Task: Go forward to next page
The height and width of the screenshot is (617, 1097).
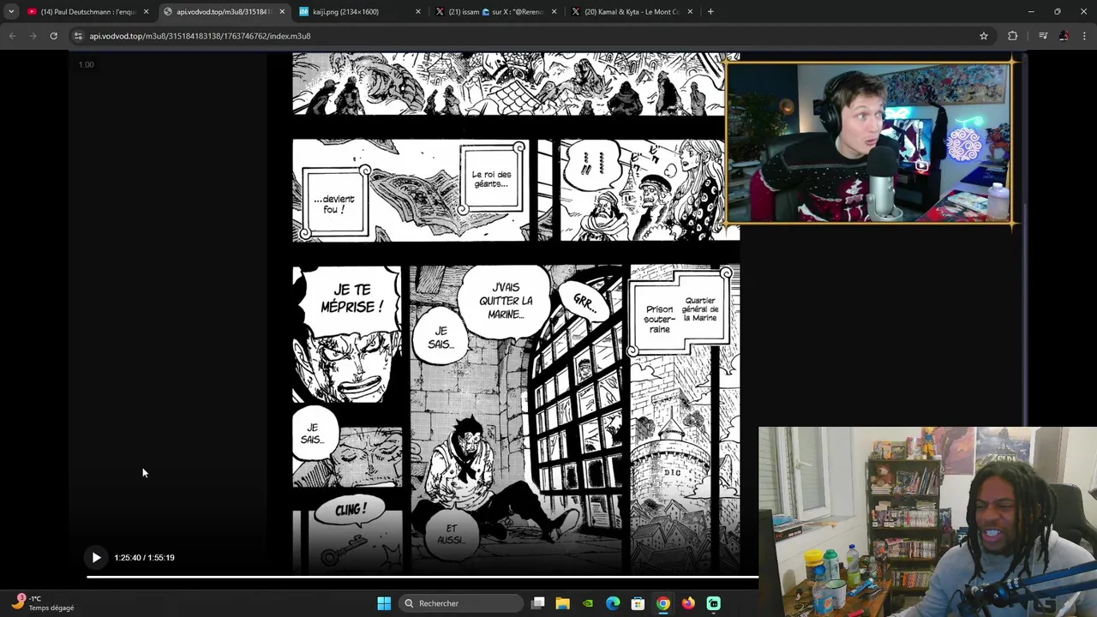Action: pyautogui.click(x=33, y=36)
